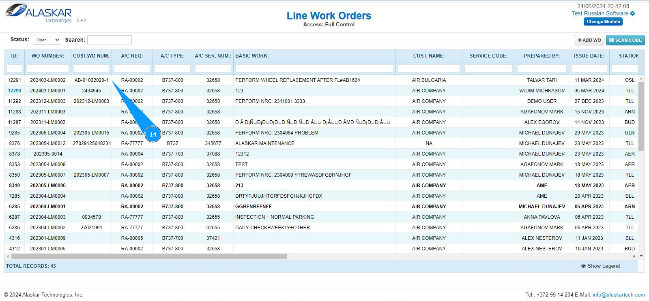Sort by the CUST. NAME column header
Screen dimensions: 649x301
(x=429, y=56)
